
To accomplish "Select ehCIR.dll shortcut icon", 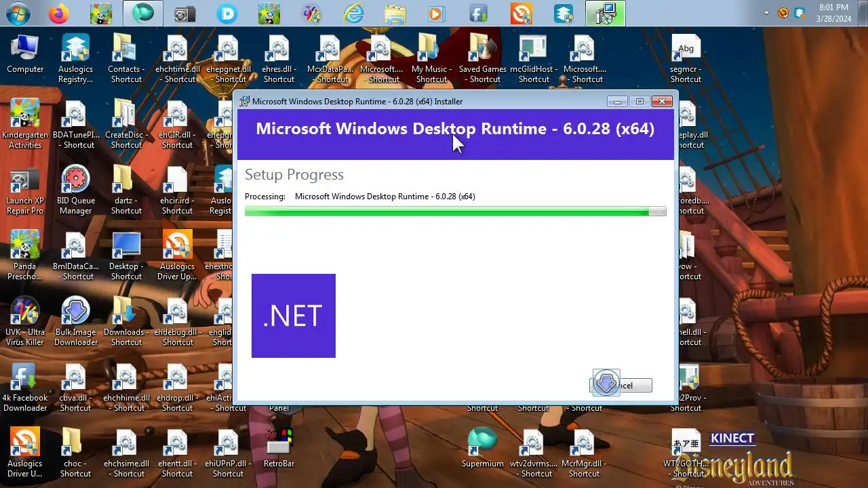I will [x=178, y=123].
